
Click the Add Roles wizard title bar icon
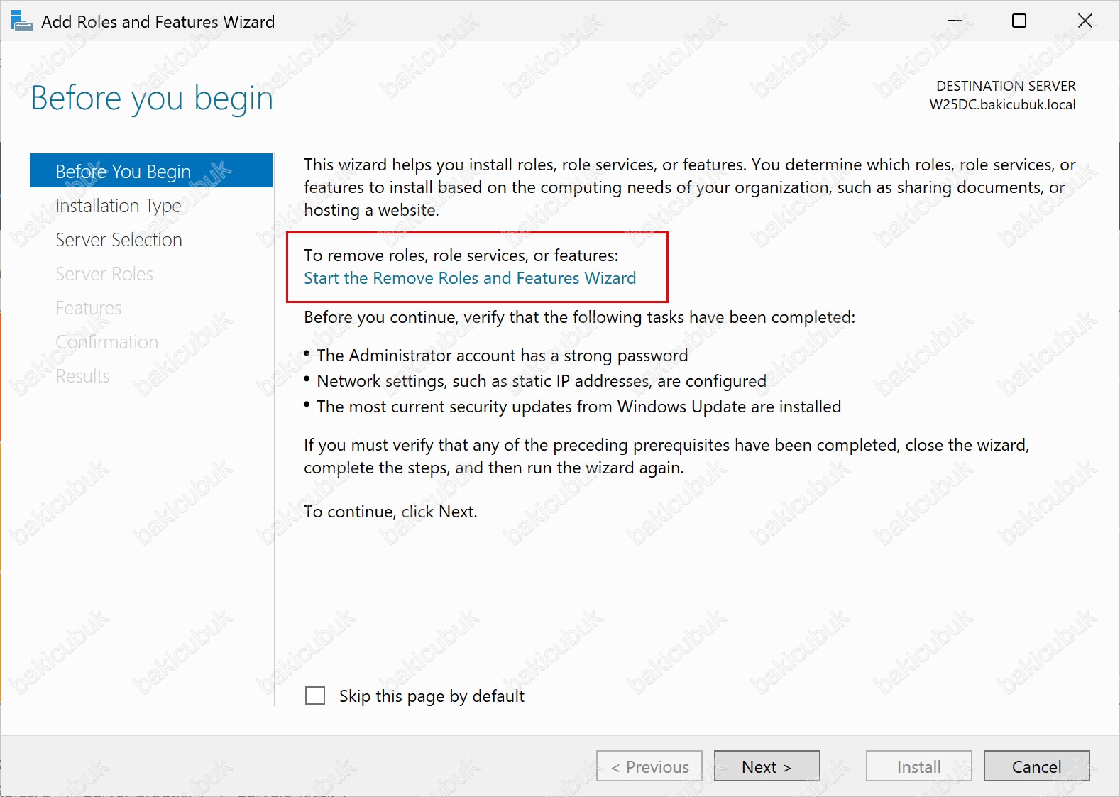click(x=22, y=21)
